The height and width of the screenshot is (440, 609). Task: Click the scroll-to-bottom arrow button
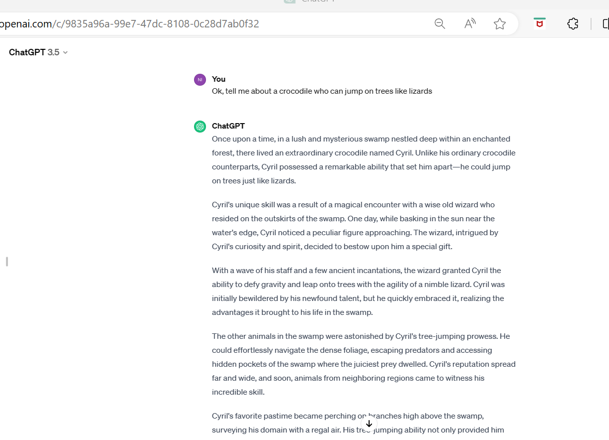[369, 424]
